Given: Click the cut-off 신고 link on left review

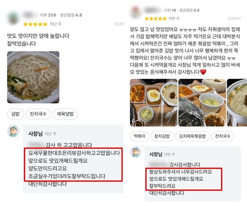Looking at the screenshot, I should pos(119,24).
